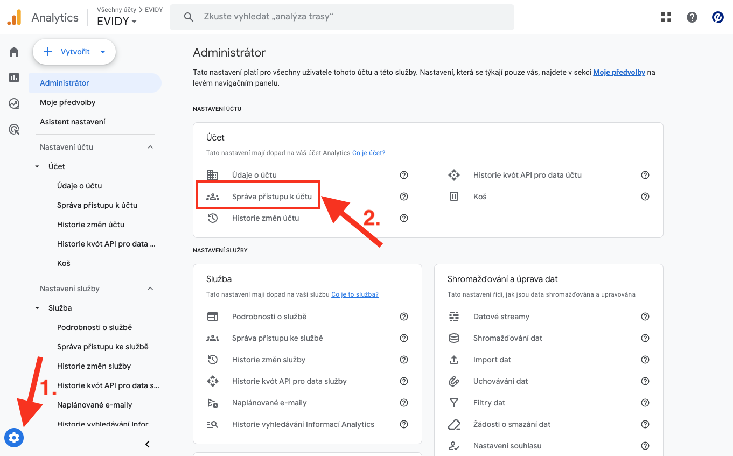Click the search field at the top
This screenshot has width=733, height=456.
coord(342,17)
